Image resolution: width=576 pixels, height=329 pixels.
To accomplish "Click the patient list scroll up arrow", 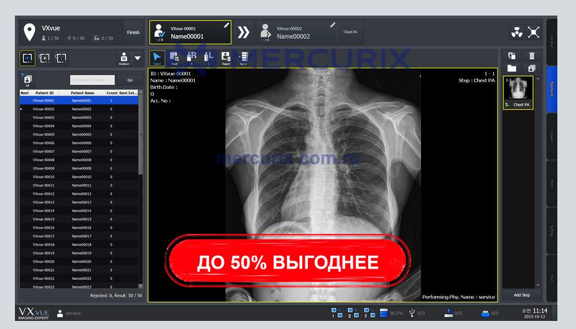I will pos(141,93).
